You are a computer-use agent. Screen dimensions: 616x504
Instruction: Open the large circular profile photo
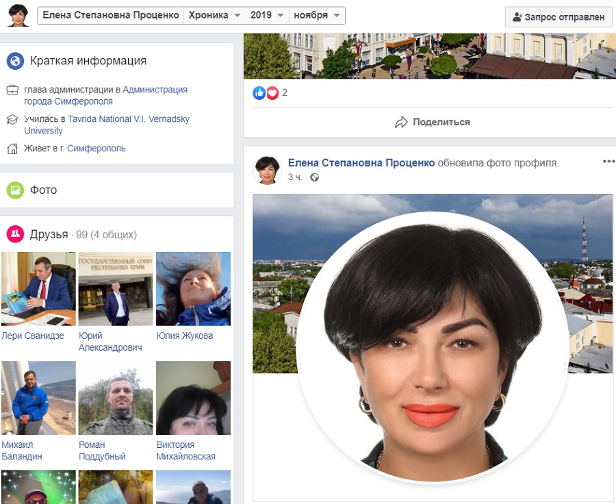click(432, 348)
